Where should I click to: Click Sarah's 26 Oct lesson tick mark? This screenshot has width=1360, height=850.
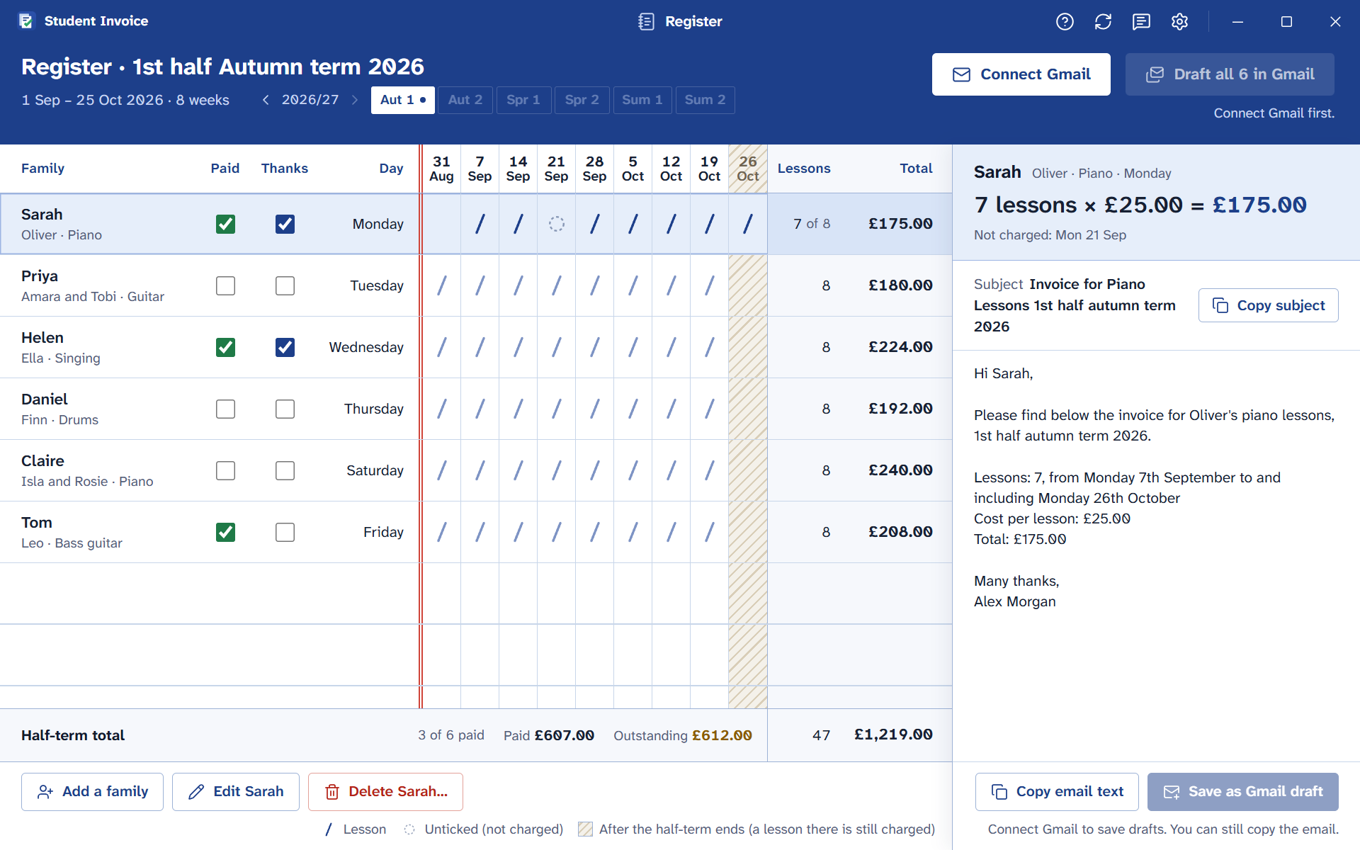[748, 224]
